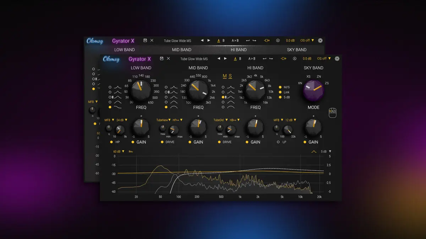The width and height of the screenshot is (426, 239).
Task: Select the B state in front window
Action: coord(240,58)
